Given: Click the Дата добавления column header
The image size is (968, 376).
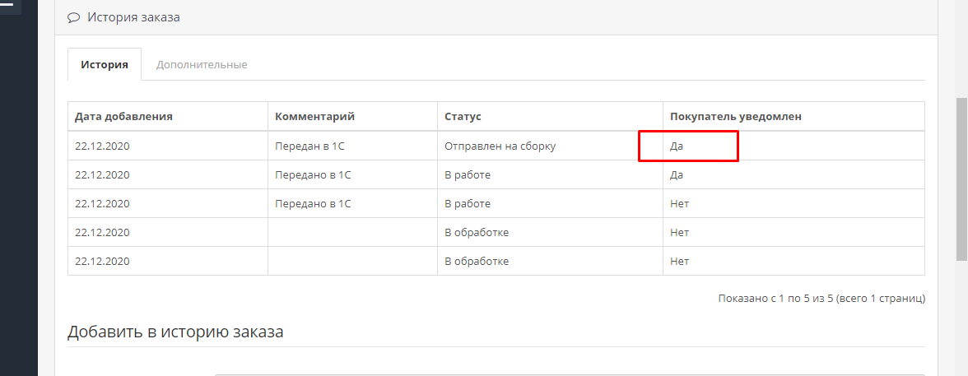Looking at the screenshot, I should pyautogui.click(x=123, y=116).
